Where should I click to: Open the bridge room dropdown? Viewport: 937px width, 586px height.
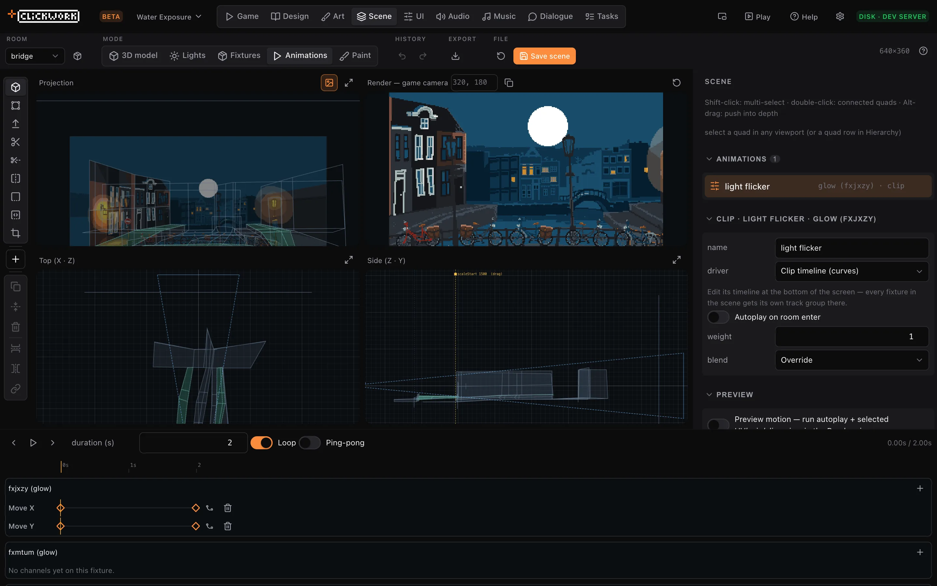pyautogui.click(x=35, y=56)
